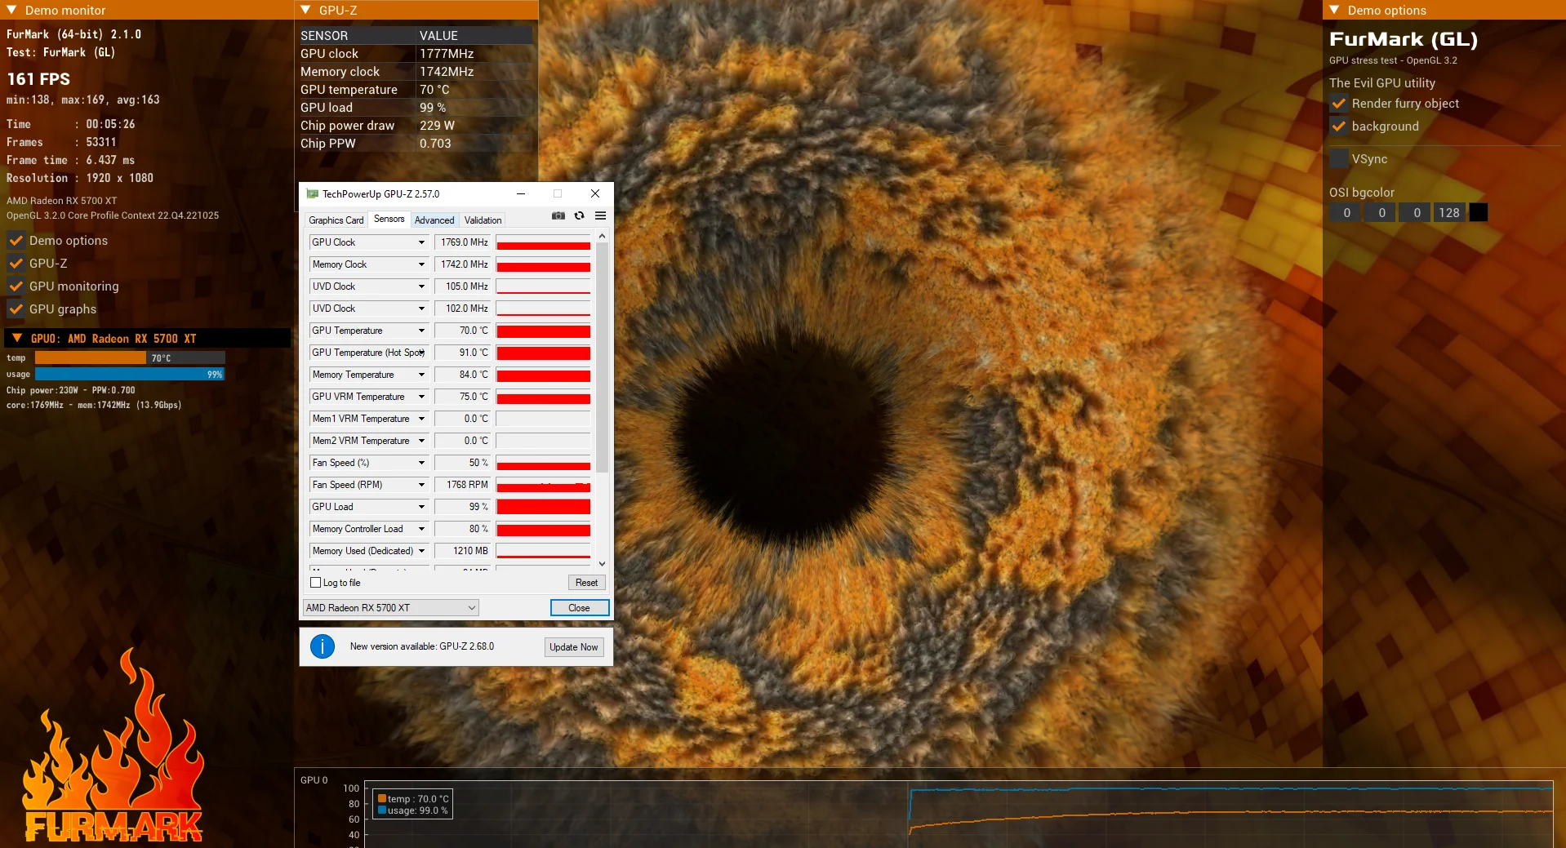The width and height of the screenshot is (1566, 848).
Task: Click the blue info icon in update notice
Action: 323,646
